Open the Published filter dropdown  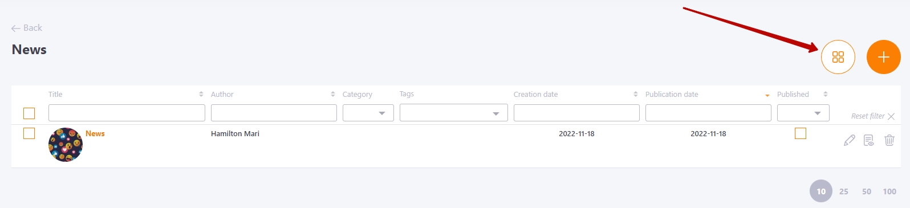click(803, 113)
